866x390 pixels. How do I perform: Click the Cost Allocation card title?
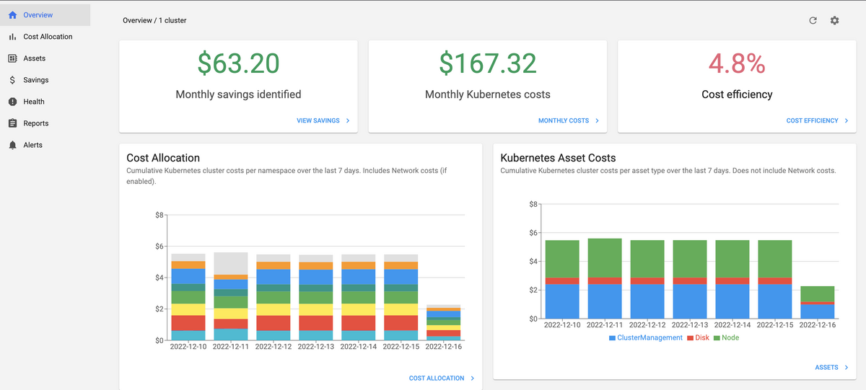[x=163, y=158]
